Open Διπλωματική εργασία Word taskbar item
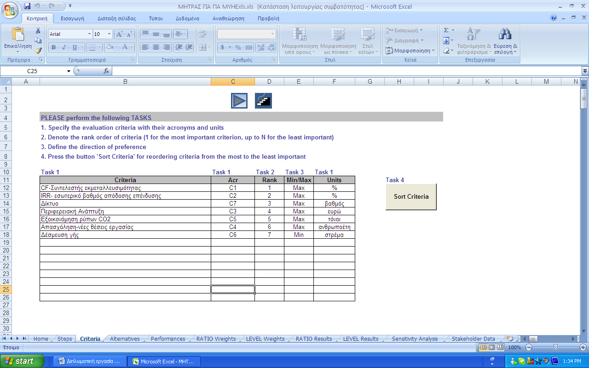The image size is (589, 368). 89,361
